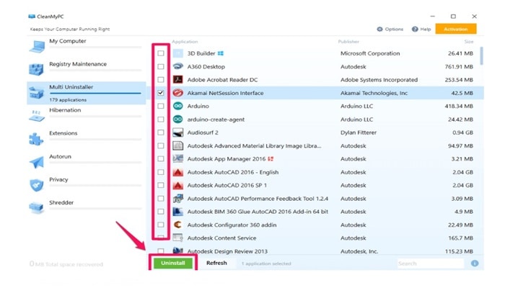This screenshot has width=505, height=288.
Task: Click the Refresh button
Action: [x=216, y=263]
